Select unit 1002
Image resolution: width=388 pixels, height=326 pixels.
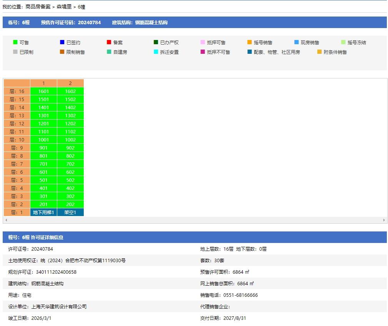coord(71,140)
